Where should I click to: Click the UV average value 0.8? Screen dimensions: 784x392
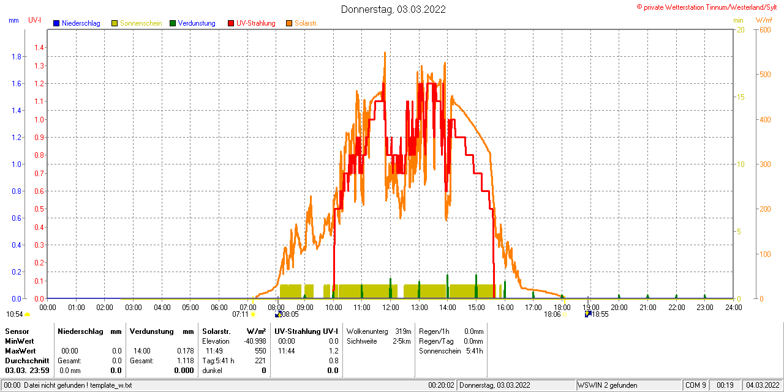point(334,361)
